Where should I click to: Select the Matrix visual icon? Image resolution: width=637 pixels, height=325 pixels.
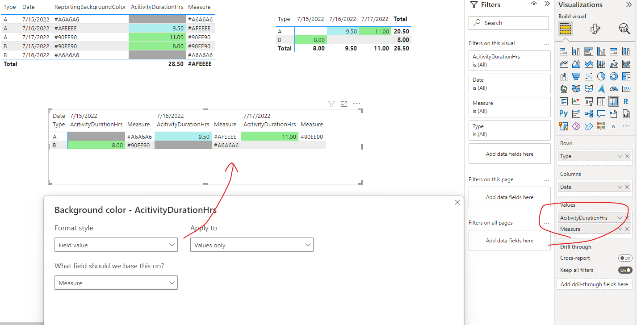pyautogui.click(x=613, y=101)
